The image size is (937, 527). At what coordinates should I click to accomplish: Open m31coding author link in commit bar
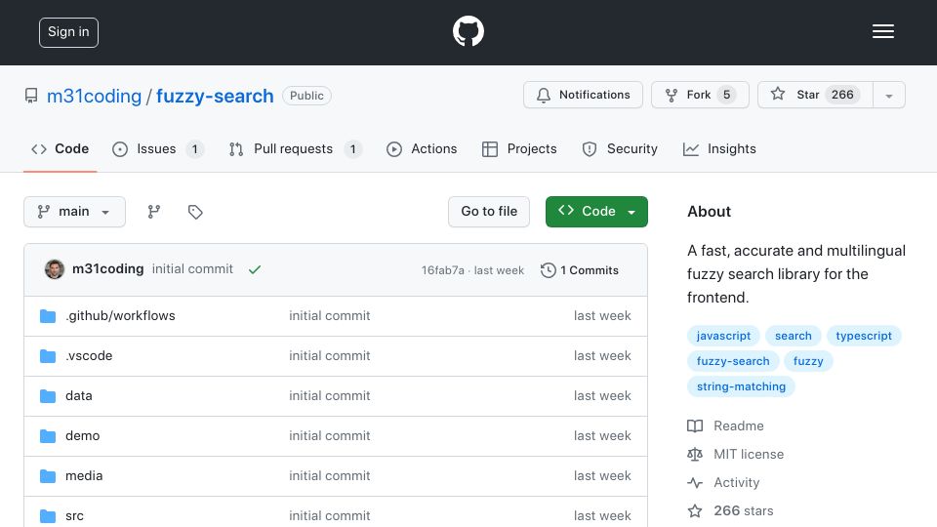coord(108,269)
